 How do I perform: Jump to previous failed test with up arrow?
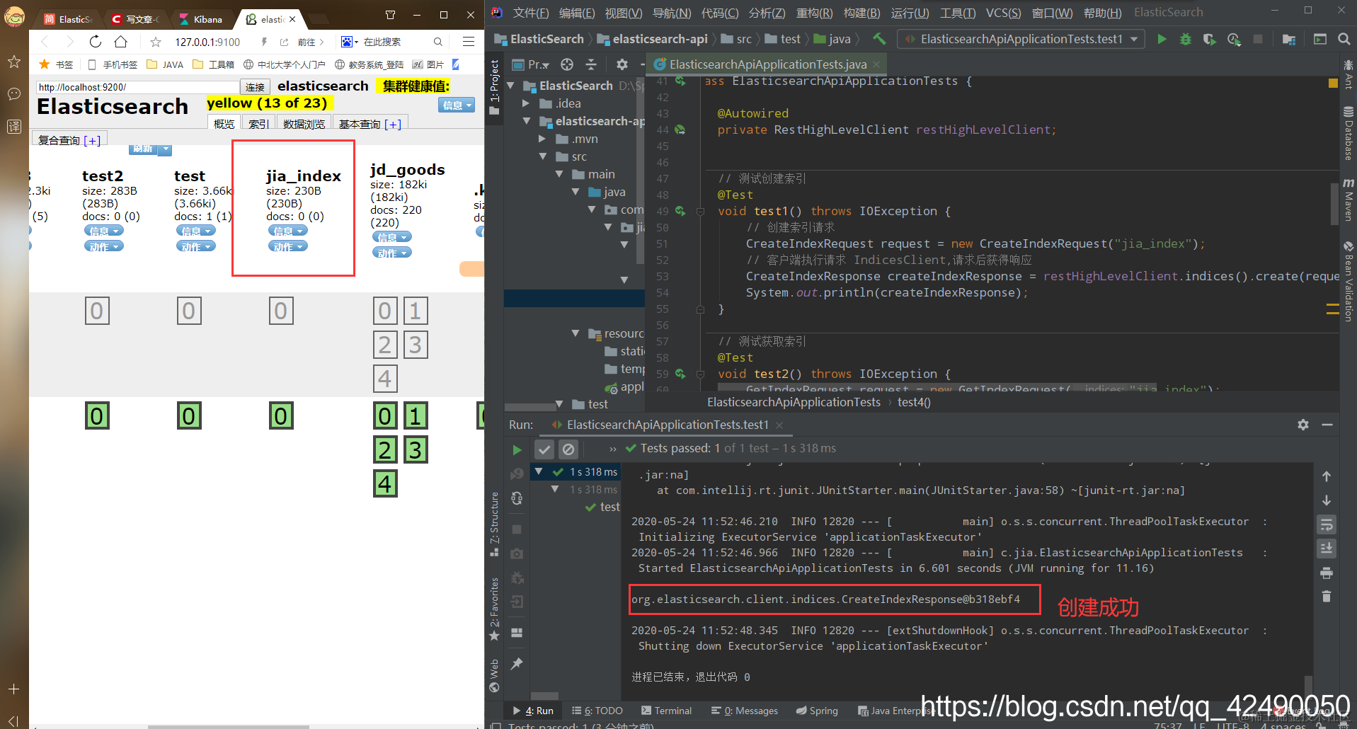pos(1327,476)
